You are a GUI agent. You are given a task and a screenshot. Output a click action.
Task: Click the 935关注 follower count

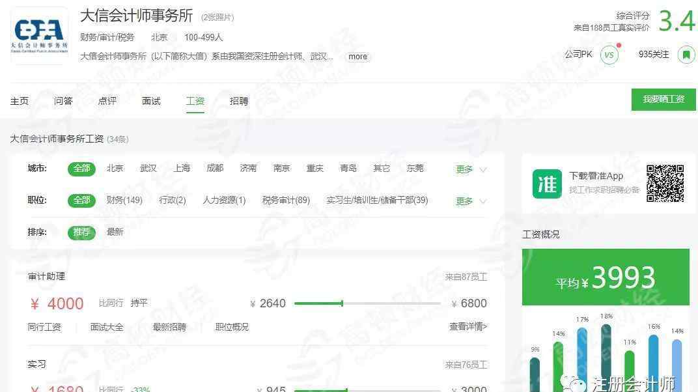654,54
